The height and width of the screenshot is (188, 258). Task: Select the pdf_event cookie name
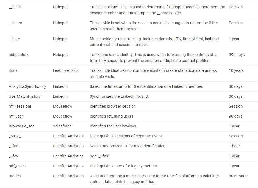17,166
